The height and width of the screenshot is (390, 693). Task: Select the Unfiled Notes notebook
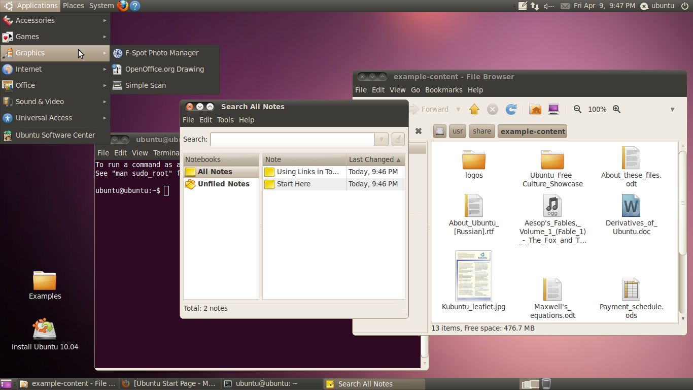pos(223,184)
